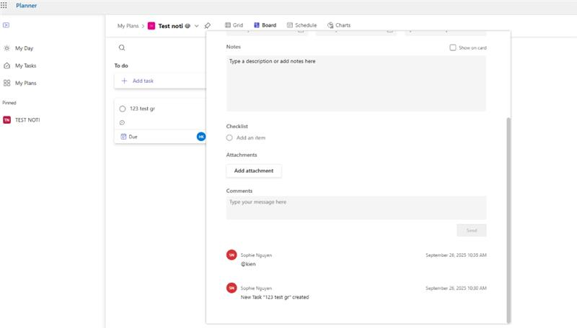Click the search magnifier icon
The image size is (577, 328).
point(122,47)
